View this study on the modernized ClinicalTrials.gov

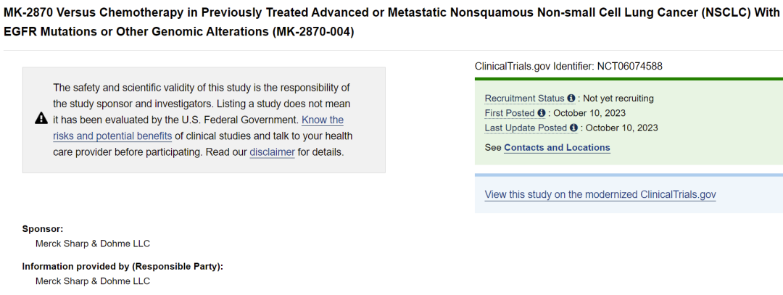click(x=600, y=195)
